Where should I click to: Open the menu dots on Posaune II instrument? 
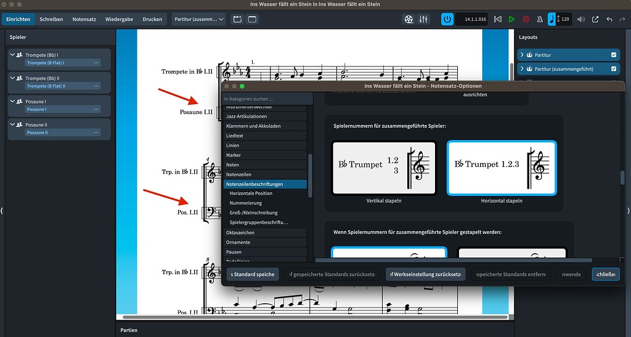click(x=96, y=132)
